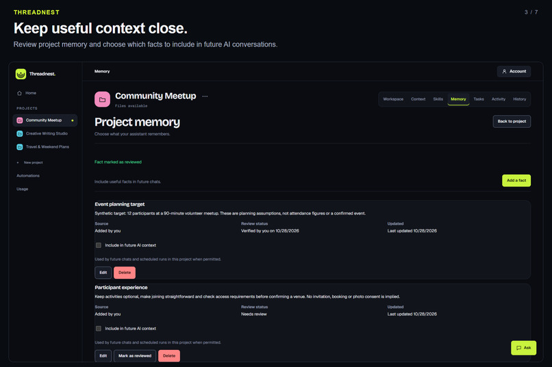Open the History tab
This screenshot has width=552, height=367.
point(519,99)
